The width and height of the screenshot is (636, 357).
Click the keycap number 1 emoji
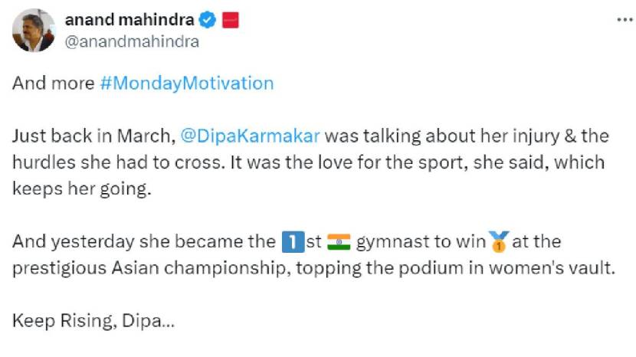pyautogui.click(x=289, y=242)
